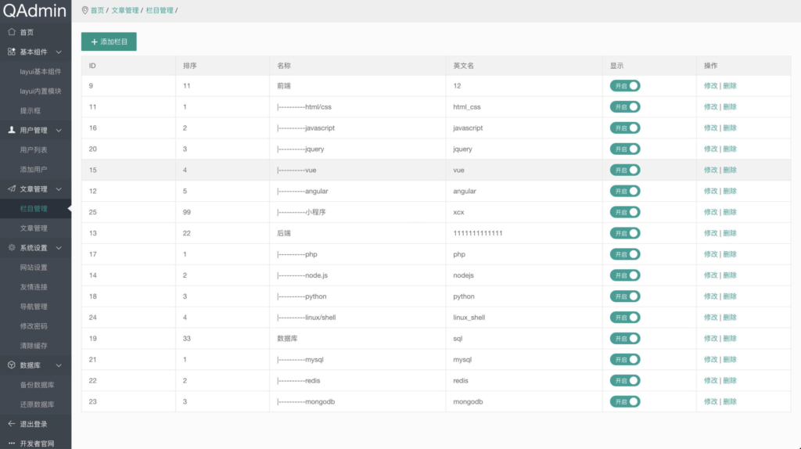Toggle display switch for 前端 row
The height and width of the screenshot is (449, 801).
(x=625, y=86)
